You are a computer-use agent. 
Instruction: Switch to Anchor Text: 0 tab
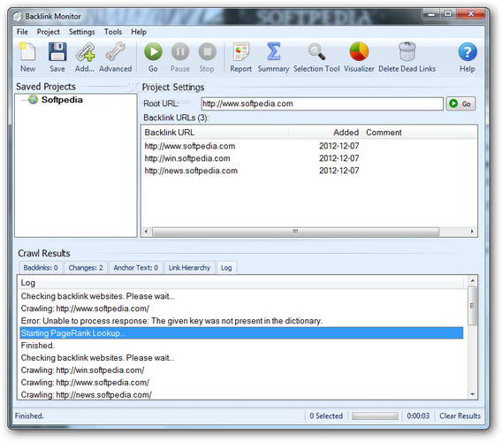pos(136,268)
